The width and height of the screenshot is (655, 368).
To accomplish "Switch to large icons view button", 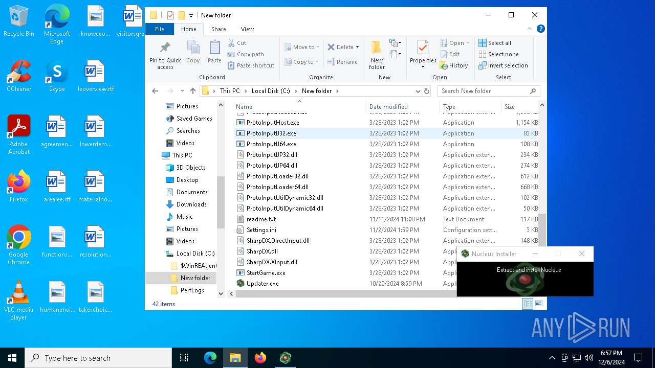I will pyautogui.click(x=539, y=304).
